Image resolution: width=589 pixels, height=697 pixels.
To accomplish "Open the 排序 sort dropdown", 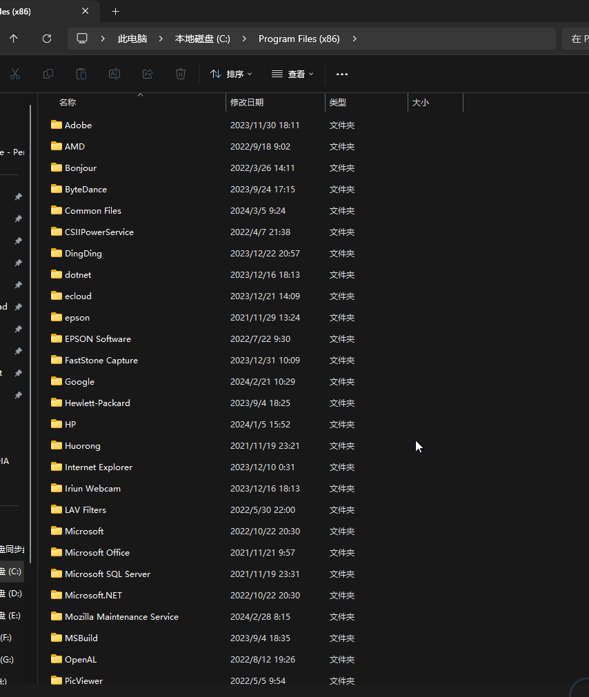I will click(231, 74).
